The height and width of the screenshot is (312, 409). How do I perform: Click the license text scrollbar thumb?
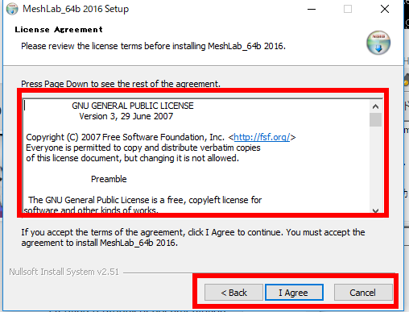375,119
